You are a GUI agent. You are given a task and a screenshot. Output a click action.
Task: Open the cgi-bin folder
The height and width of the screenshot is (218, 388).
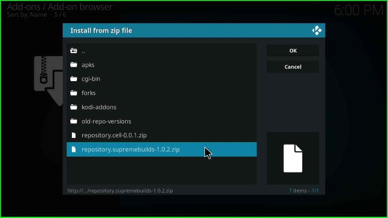click(161, 79)
